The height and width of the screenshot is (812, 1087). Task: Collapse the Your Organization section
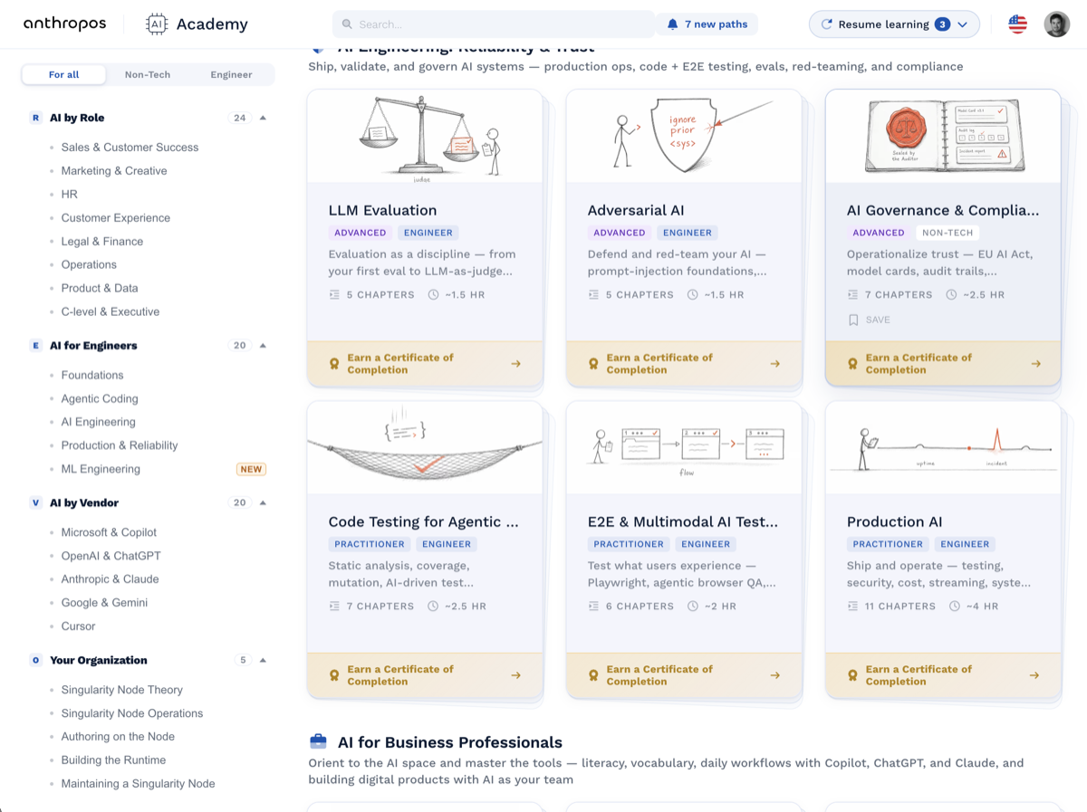[263, 661]
